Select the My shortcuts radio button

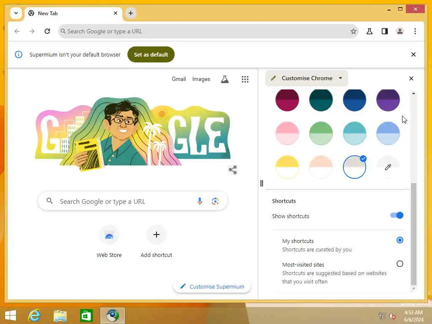point(400,240)
